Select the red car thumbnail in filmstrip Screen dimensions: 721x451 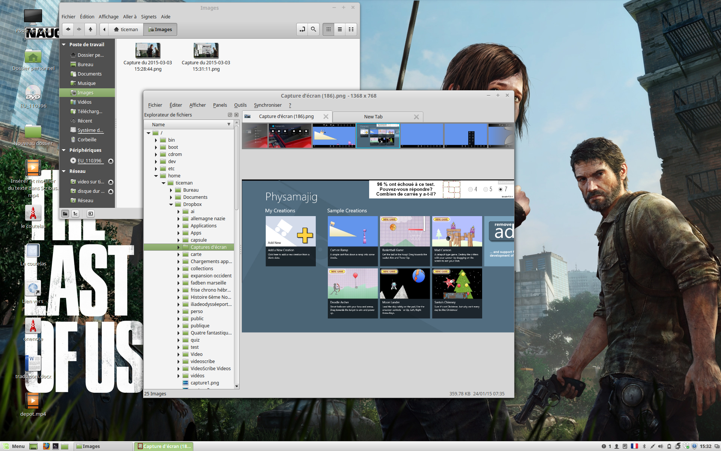pyautogui.click(x=290, y=136)
